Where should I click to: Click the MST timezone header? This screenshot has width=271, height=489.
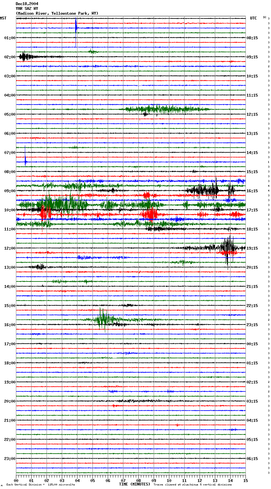pyautogui.click(x=3, y=18)
